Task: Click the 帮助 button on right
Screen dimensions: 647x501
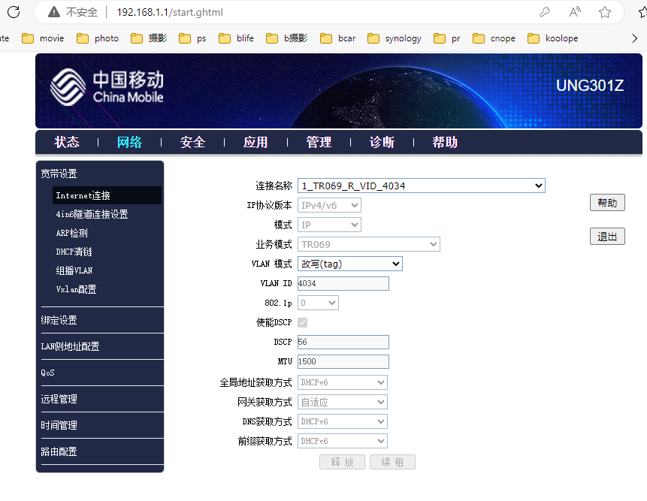Action: [606, 203]
